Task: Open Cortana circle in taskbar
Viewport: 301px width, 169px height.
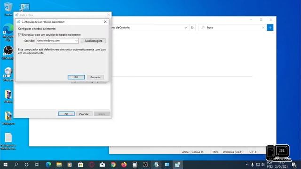Action: click(26, 165)
